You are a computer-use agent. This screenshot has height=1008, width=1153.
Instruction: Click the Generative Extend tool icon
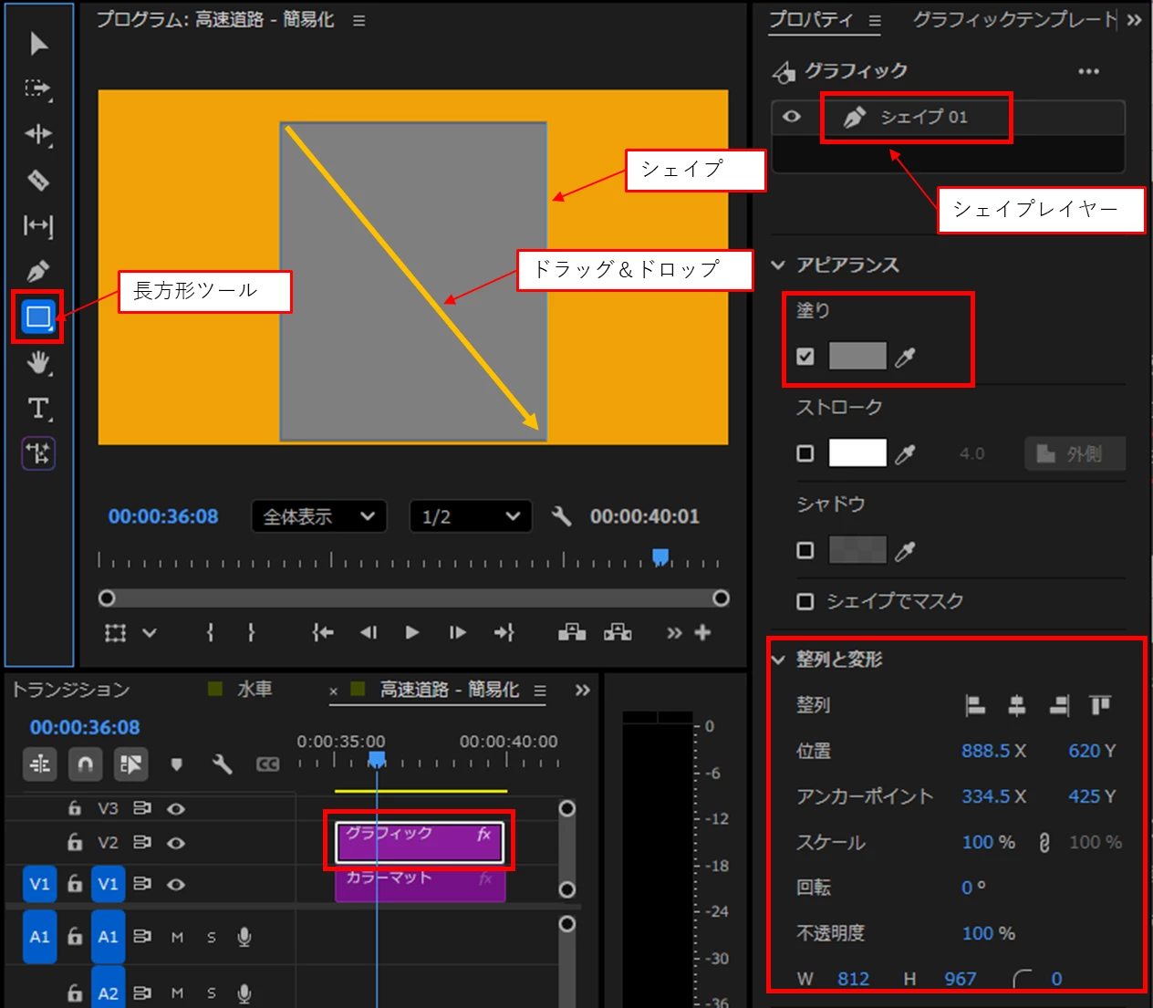pos(38,453)
